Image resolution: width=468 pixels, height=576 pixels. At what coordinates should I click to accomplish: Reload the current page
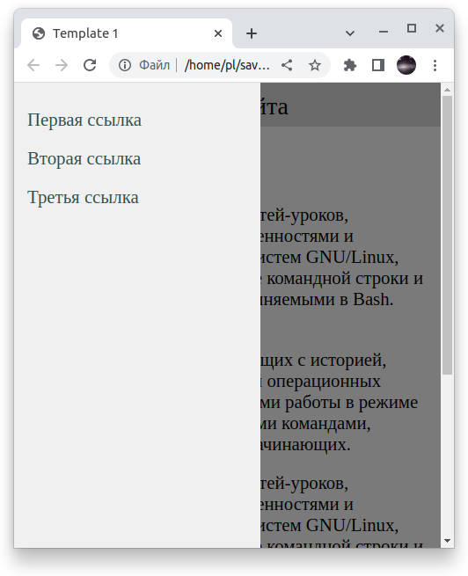point(90,65)
